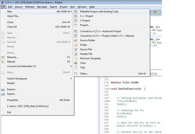Open the Window menu
Viewport: 195px width, 134px height.
pos(82,6)
